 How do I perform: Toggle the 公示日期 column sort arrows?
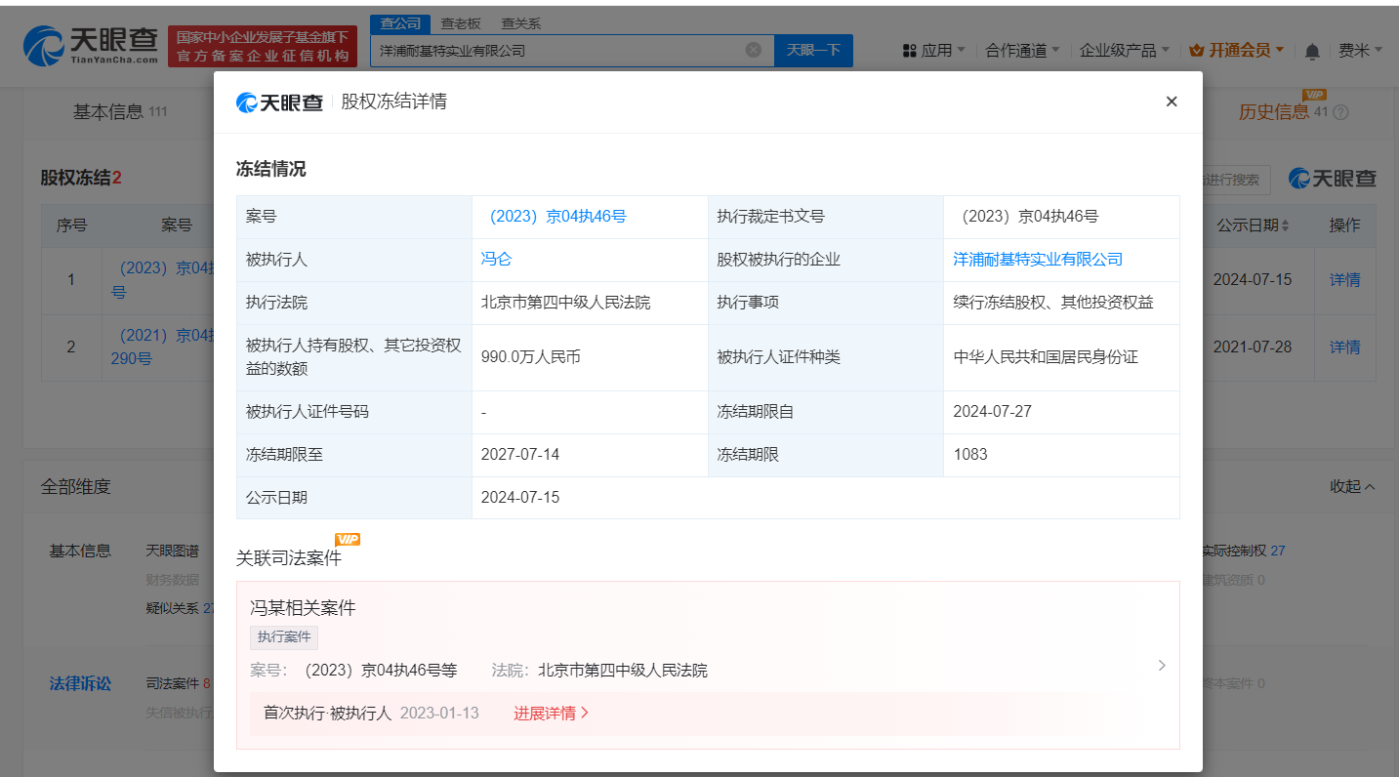click(x=1287, y=225)
